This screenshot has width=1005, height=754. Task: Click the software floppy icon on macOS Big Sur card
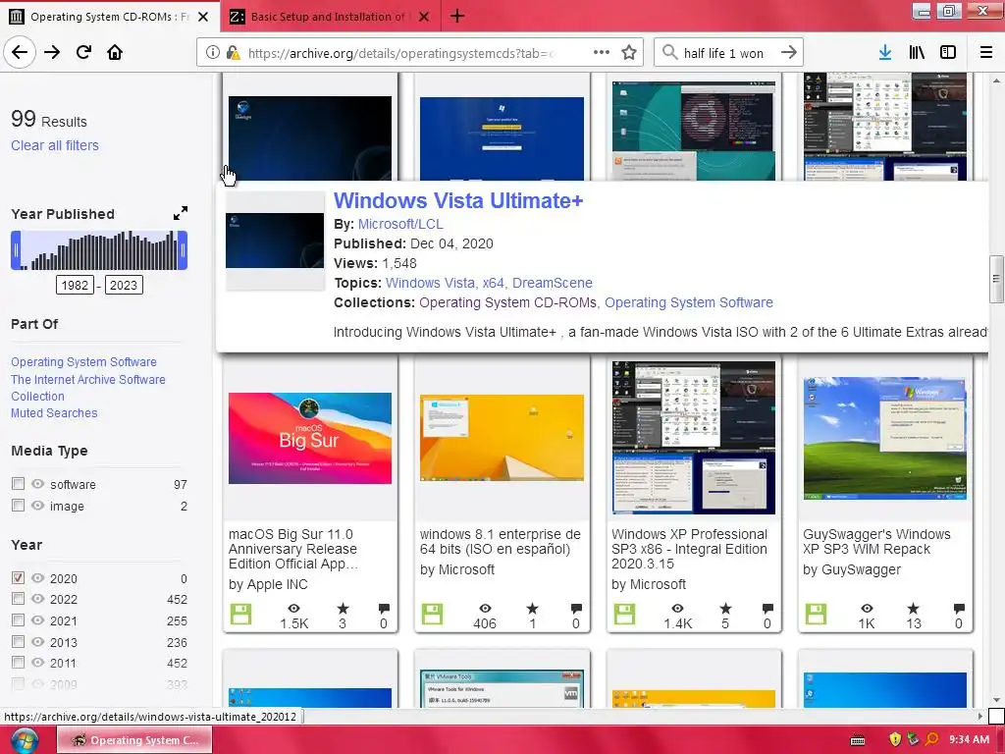point(241,615)
